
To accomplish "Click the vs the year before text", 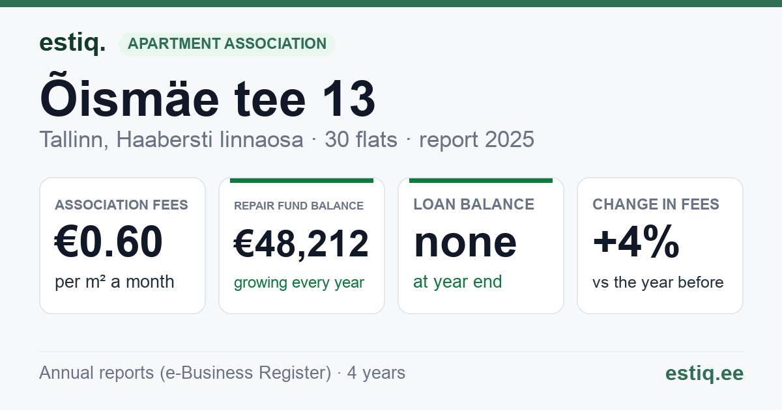I will 658,282.
